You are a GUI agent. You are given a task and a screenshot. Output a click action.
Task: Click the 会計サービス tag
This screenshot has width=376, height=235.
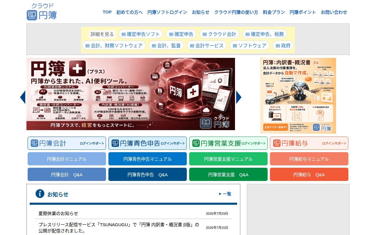(207, 46)
